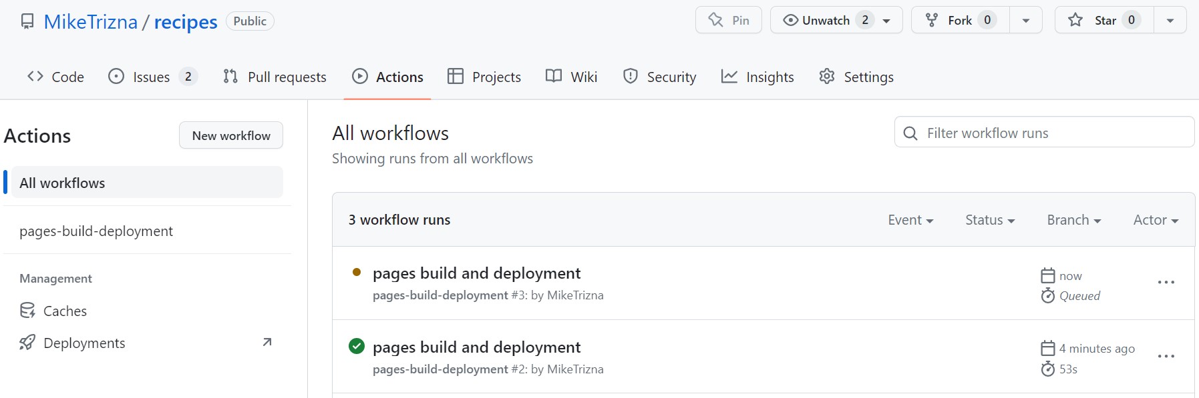Open options menu for run #3
1199x398 pixels.
click(1166, 283)
